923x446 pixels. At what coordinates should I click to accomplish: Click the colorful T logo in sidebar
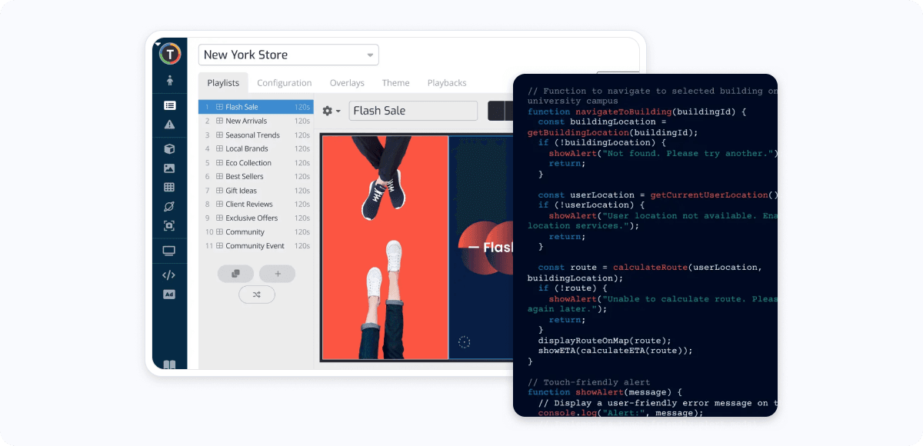click(169, 53)
